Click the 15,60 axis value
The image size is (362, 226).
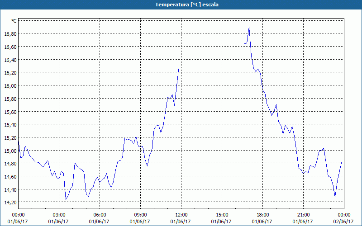(x=10, y=112)
